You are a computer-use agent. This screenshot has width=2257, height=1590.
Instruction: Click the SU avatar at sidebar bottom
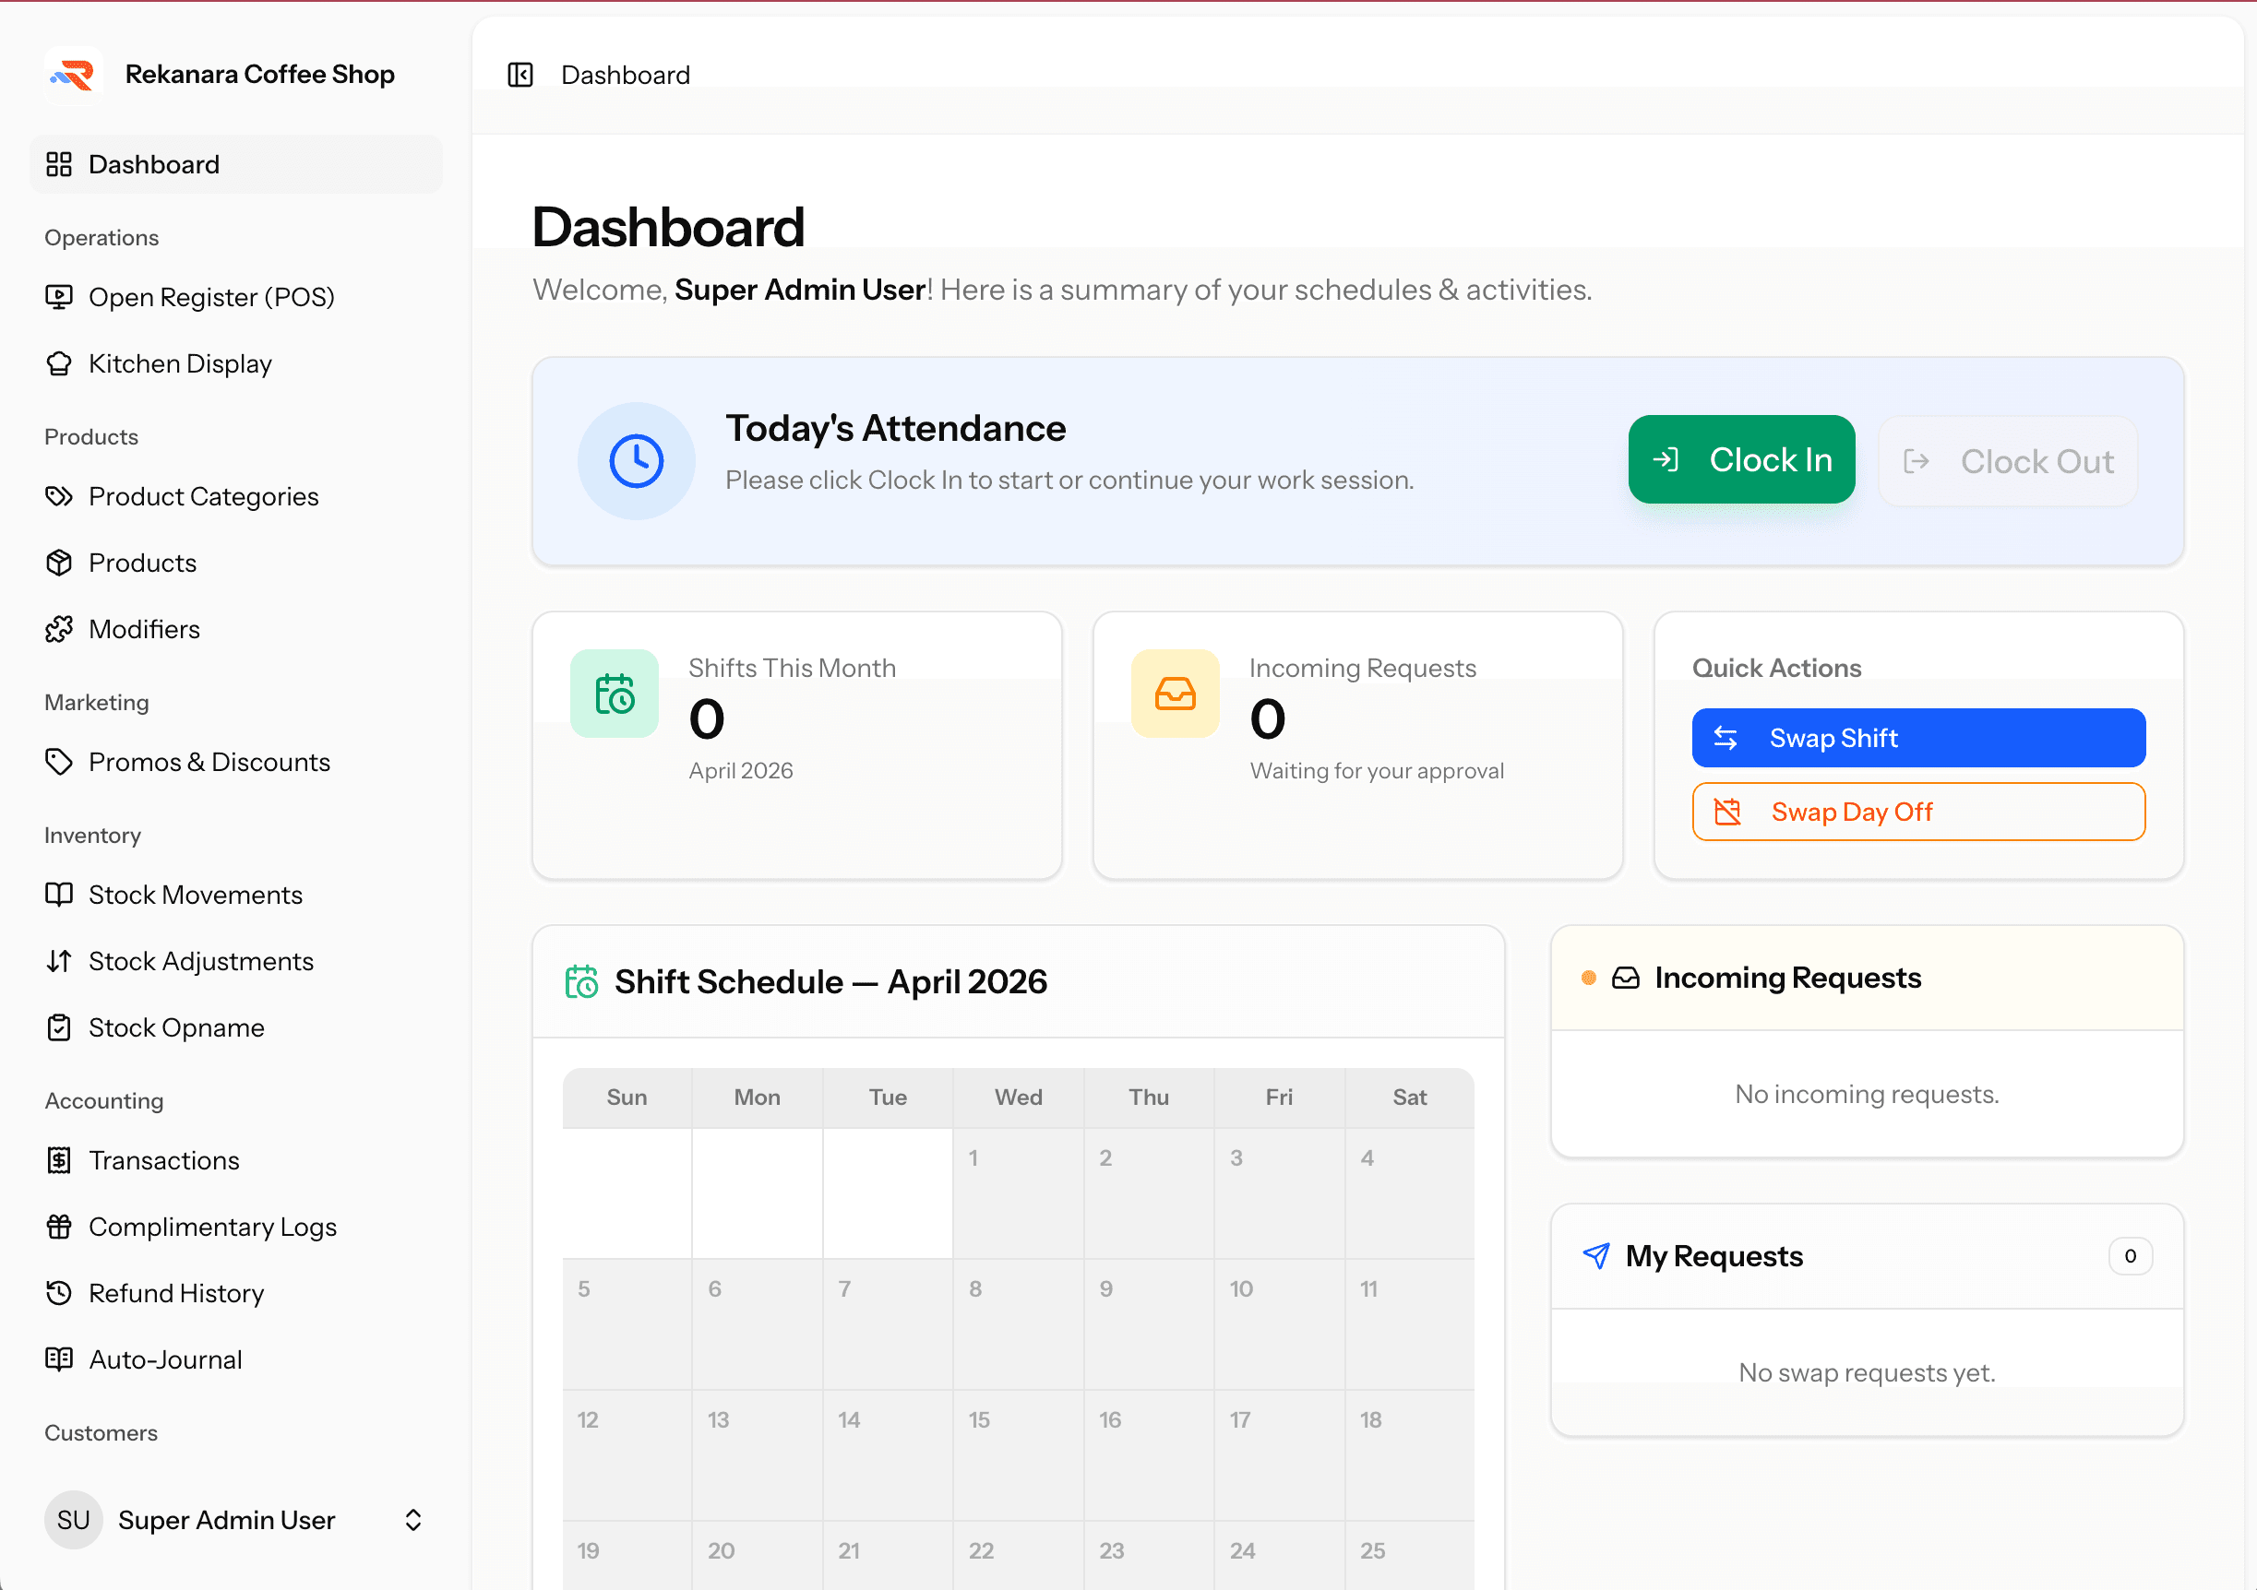74,1520
